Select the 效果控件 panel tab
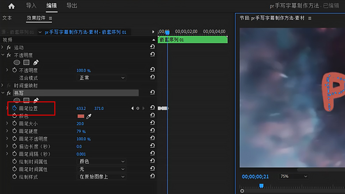The image size is (345, 194). (36, 18)
